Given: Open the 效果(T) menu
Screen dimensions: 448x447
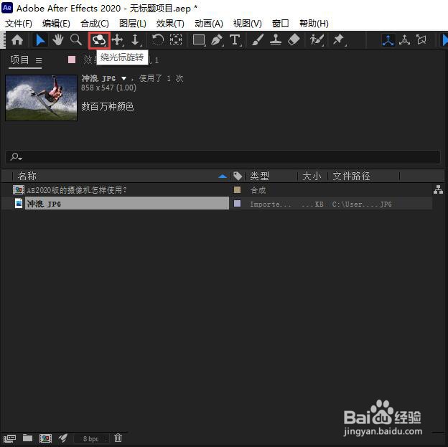Looking at the screenshot, I should tap(170, 24).
